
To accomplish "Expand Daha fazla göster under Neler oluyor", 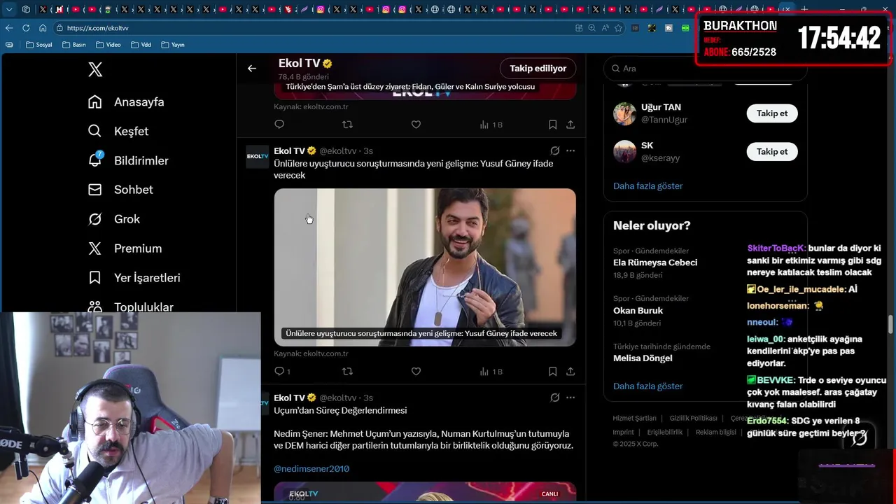I will [x=647, y=386].
